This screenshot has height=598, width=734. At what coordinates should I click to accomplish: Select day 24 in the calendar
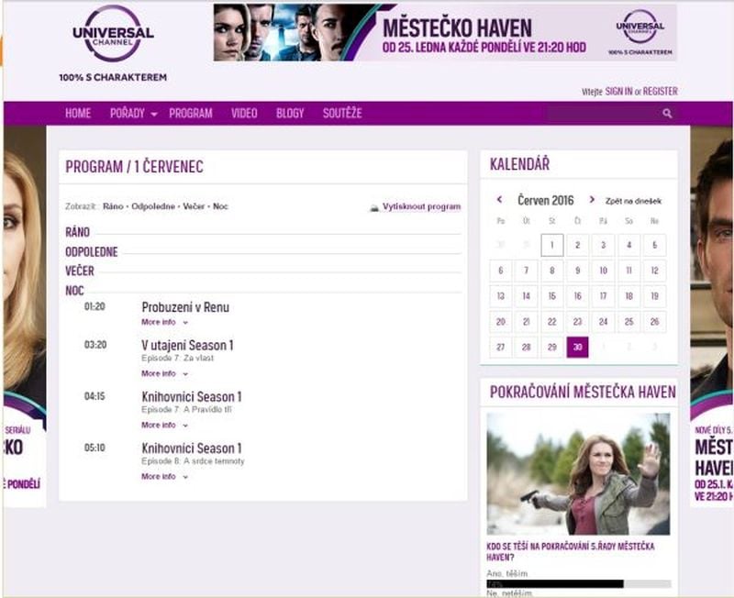click(604, 322)
